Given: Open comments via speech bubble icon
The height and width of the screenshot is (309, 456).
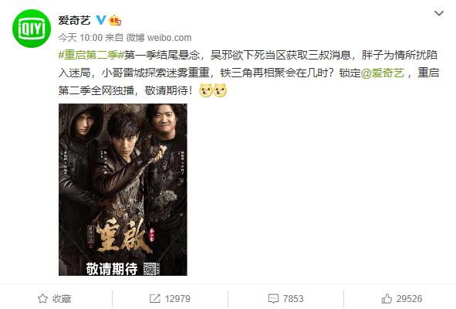Looking at the screenshot, I should [273, 299].
